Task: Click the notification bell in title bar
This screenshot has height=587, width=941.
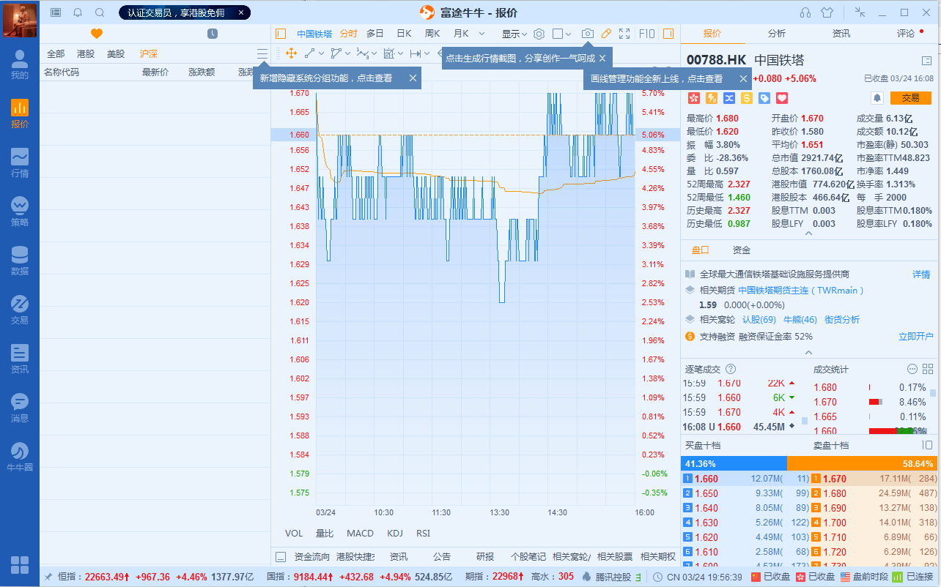Action: click(x=78, y=12)
